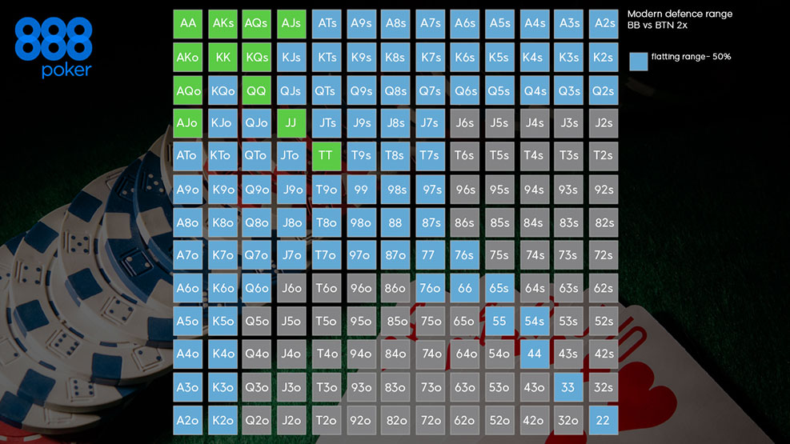Image resolution: width=790 pixels, height=444 pixels.
Task: Click the 22 cell in the grid
Action: [x=603, y=420]
